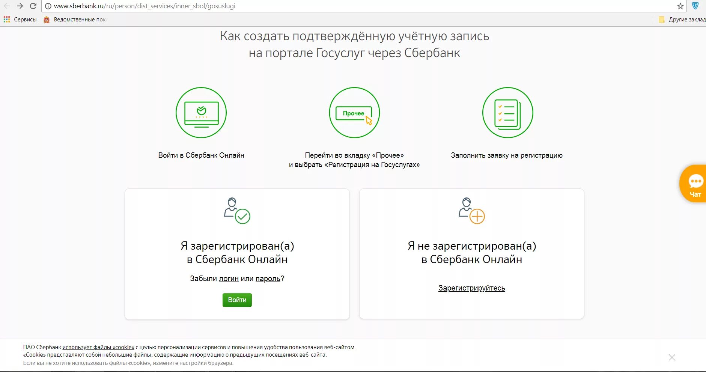
Task: Follow the Зарегистрируйтесь link
Action: tap(472, 288)
